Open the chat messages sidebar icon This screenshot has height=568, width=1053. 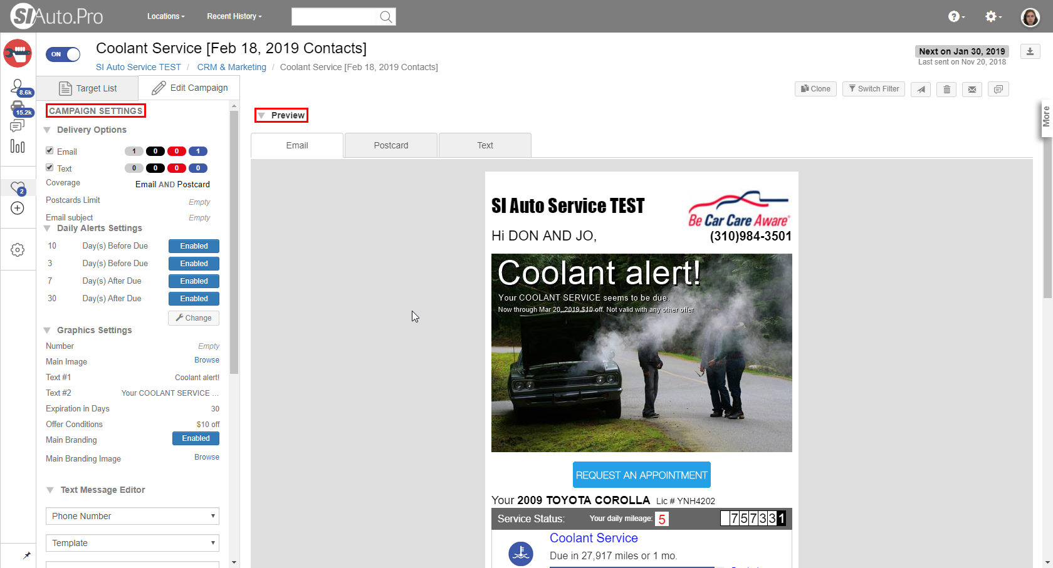point(18,126)
